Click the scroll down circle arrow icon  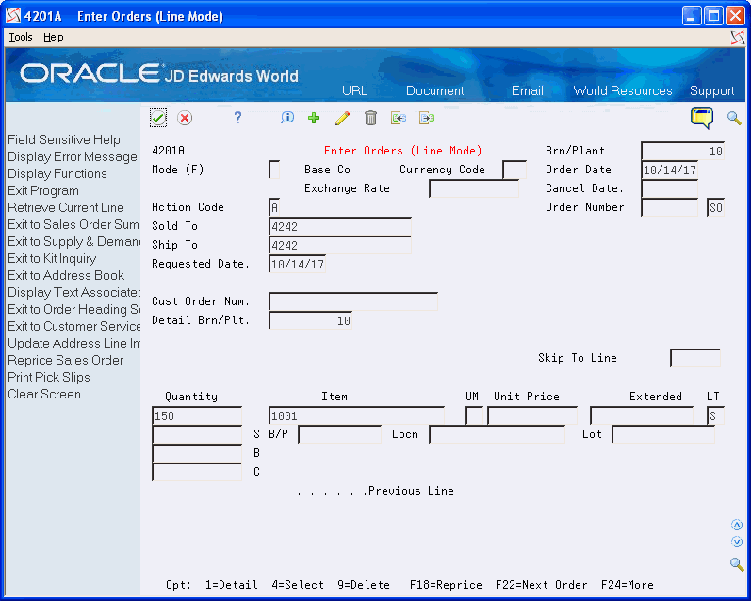737,542
